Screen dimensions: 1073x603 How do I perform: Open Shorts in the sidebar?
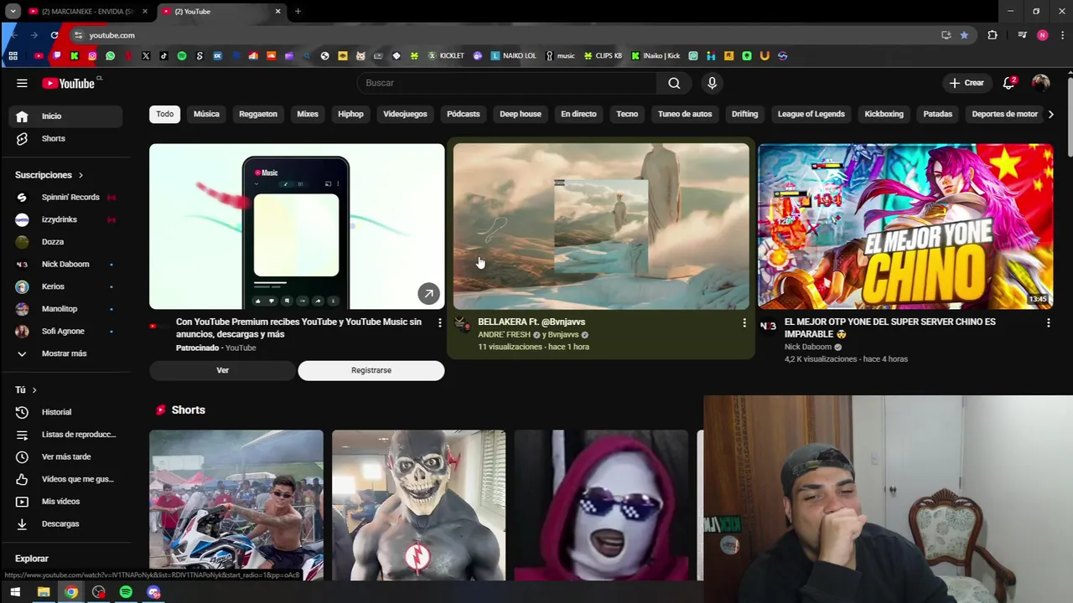tap(65, 138)
